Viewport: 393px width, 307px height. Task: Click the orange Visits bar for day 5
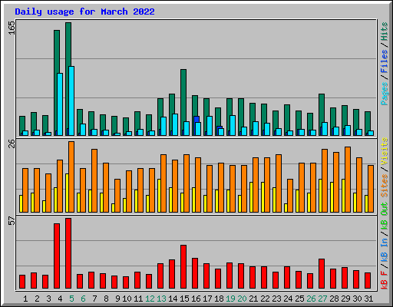coord(71,177)
